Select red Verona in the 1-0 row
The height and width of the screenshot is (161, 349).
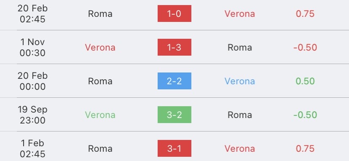point(240,14)
